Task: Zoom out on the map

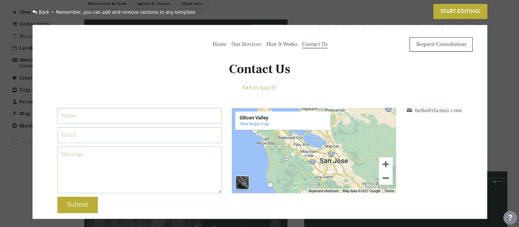Action: pyautogui.click(x=386, y=178)
